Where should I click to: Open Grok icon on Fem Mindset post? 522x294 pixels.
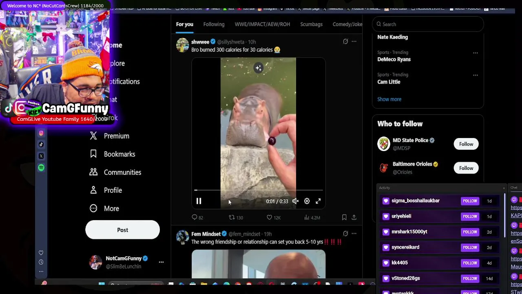pos(345,234)
